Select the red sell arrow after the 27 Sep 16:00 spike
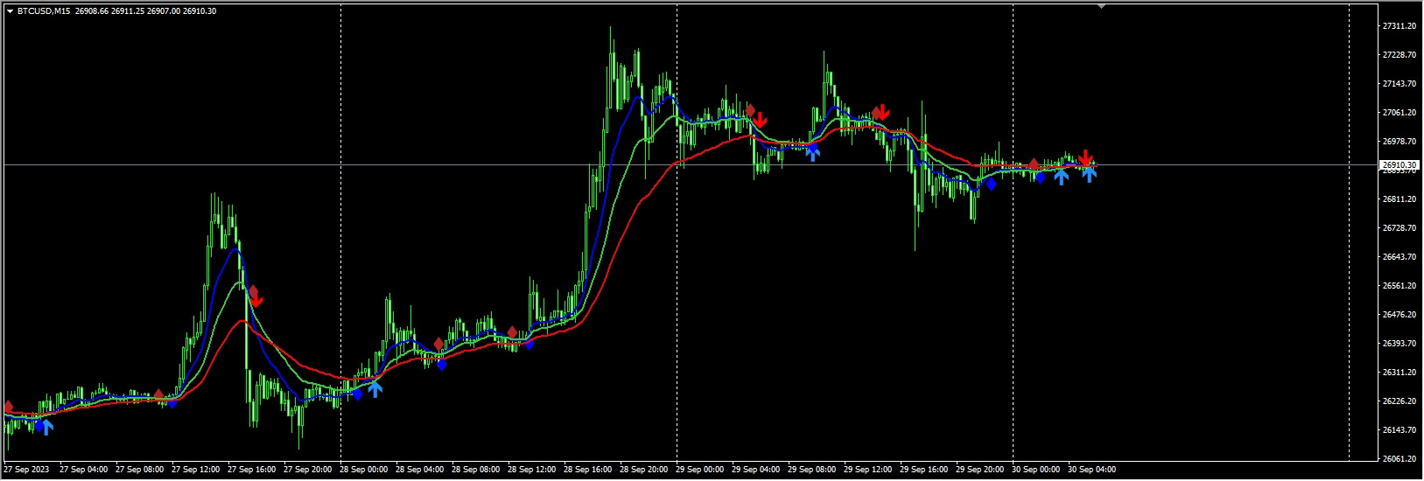 point(256,299)
